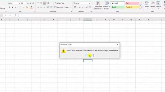Select column R header

pos(140,20)
